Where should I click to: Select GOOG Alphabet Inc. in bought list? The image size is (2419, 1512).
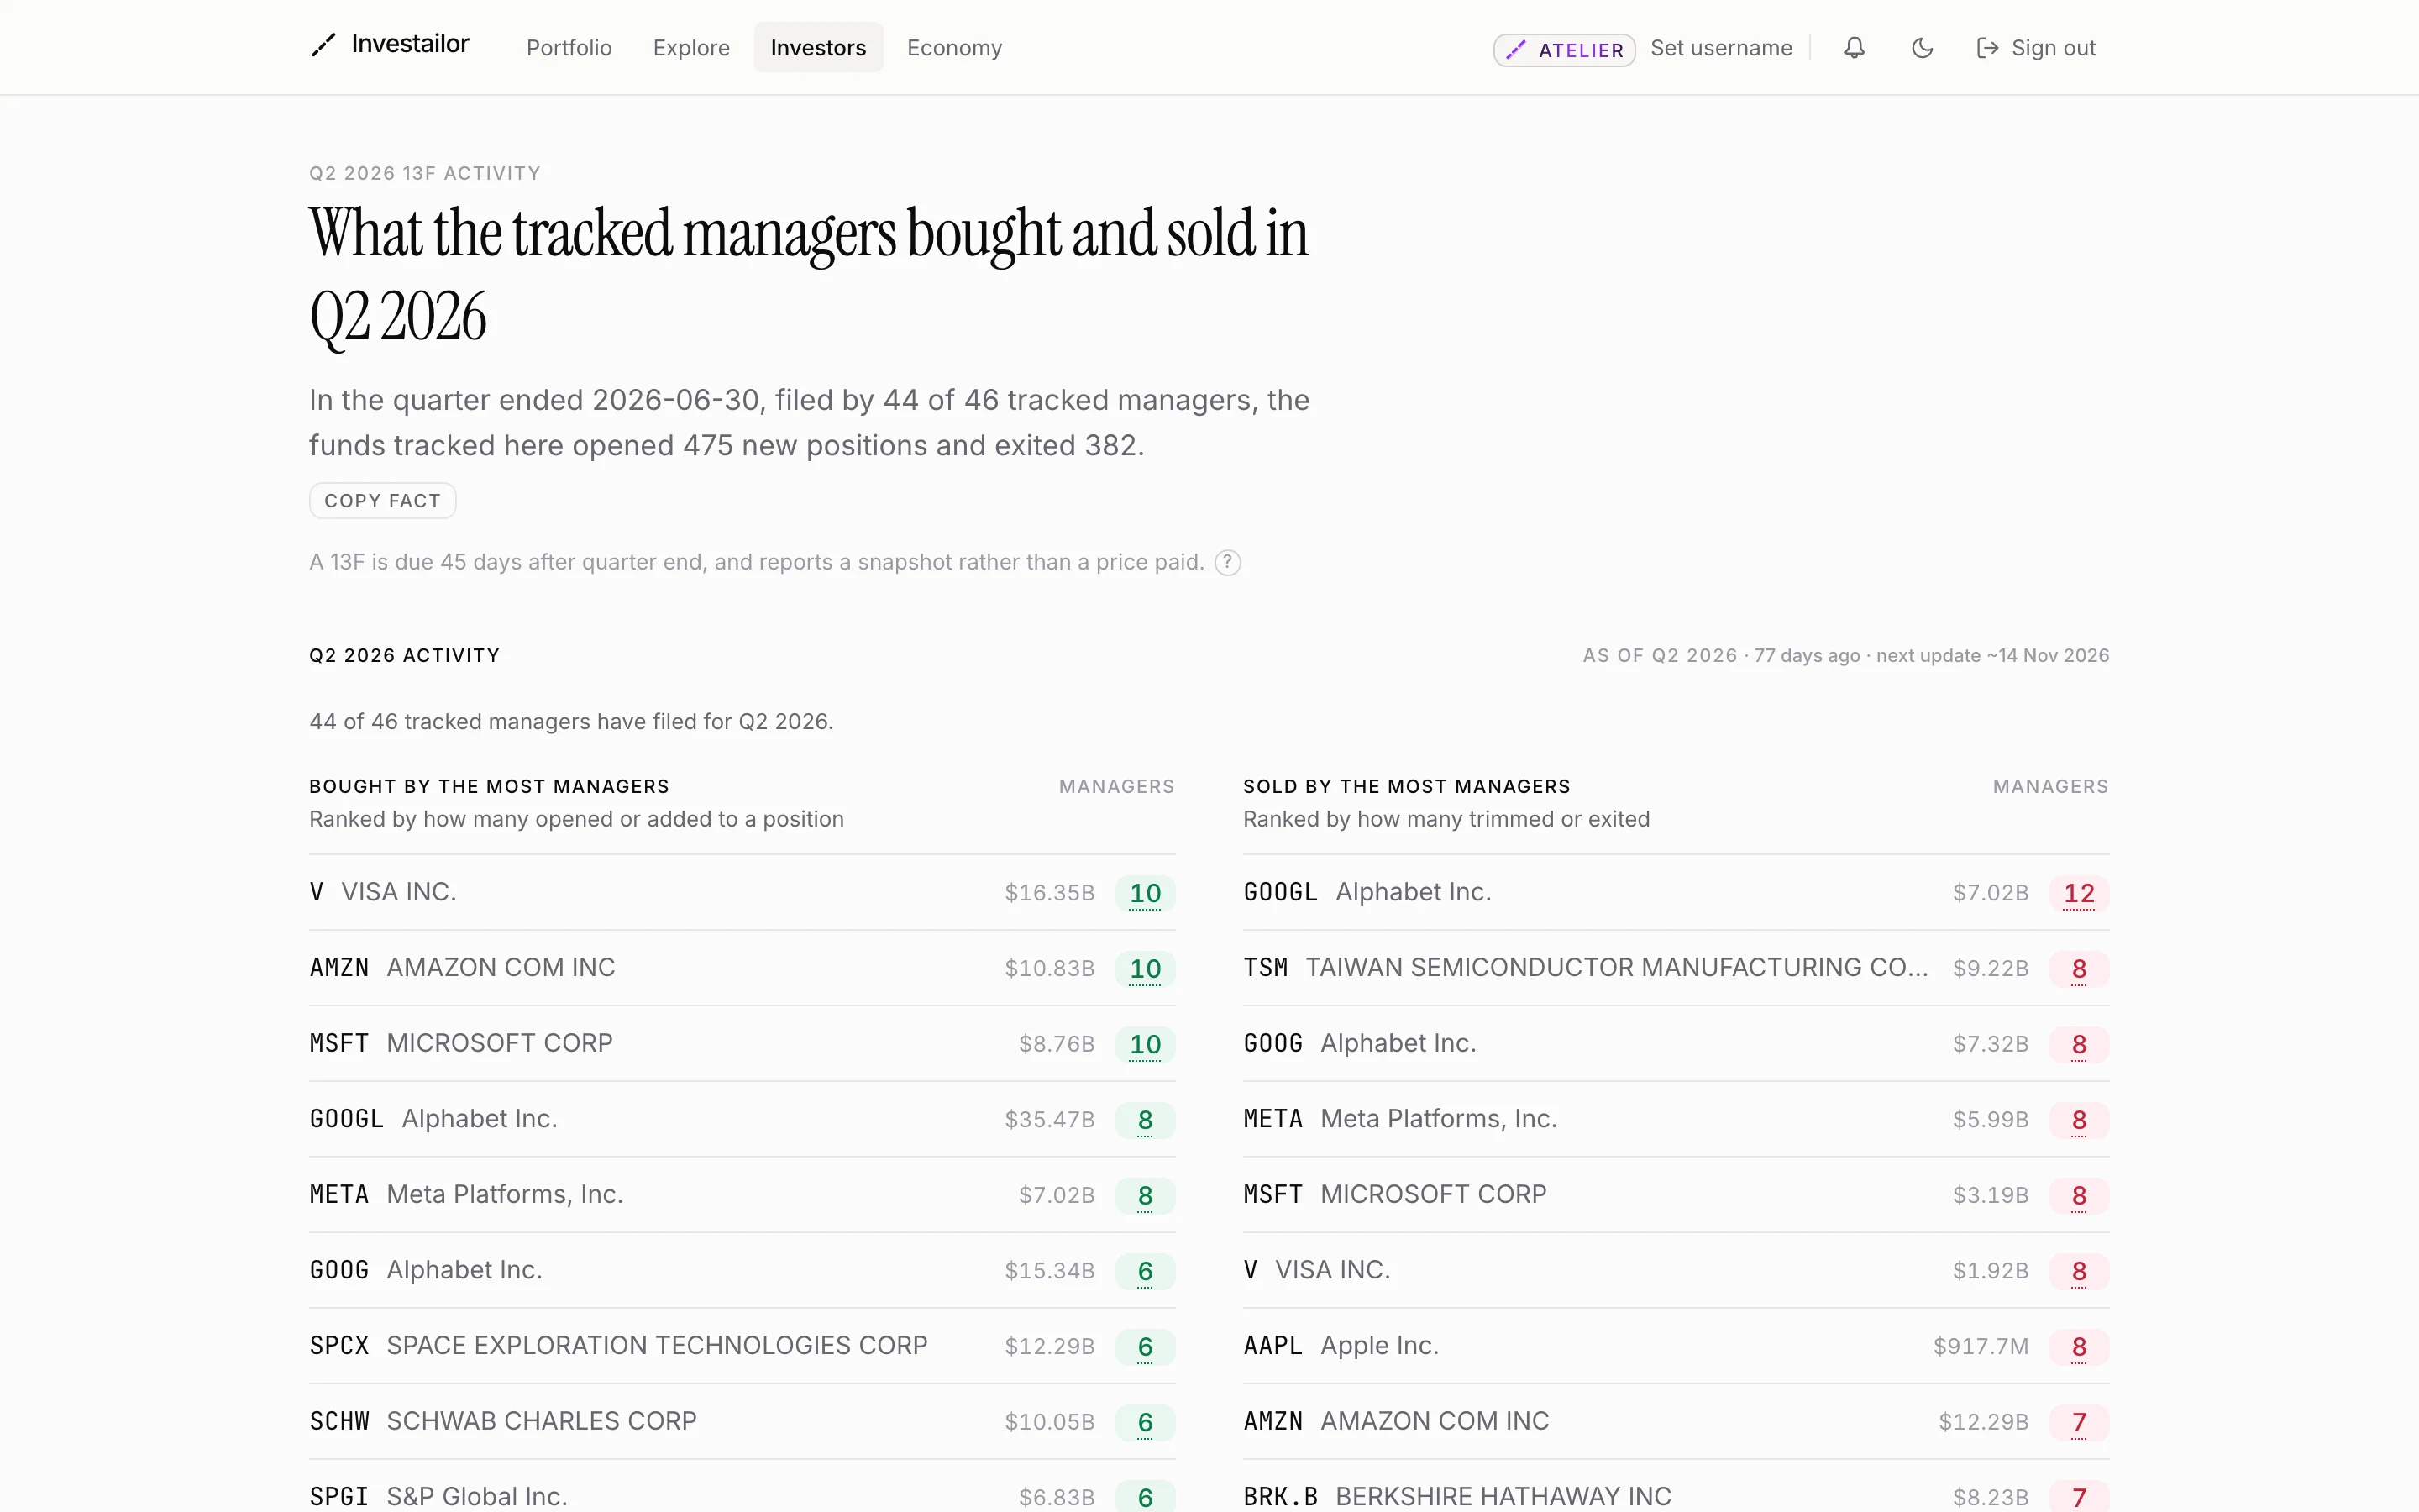pyautogui.click(x=742, y=1270)
